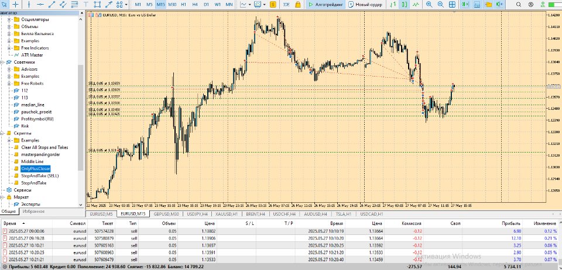Switch to the TSLA,H1 chart tab
562x270 pixels.
pos(344,214)
